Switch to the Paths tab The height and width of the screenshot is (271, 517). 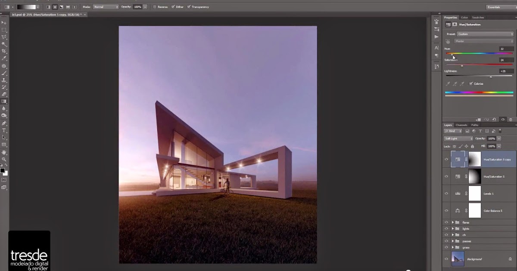pyautogui.click(x=475, y=125)
